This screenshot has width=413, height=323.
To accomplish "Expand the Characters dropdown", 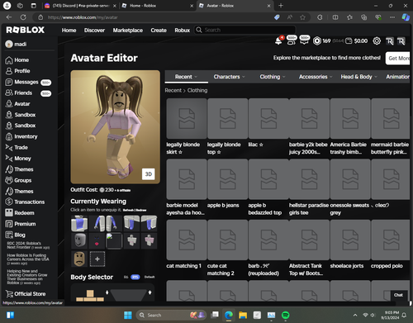I will point(229,77).
